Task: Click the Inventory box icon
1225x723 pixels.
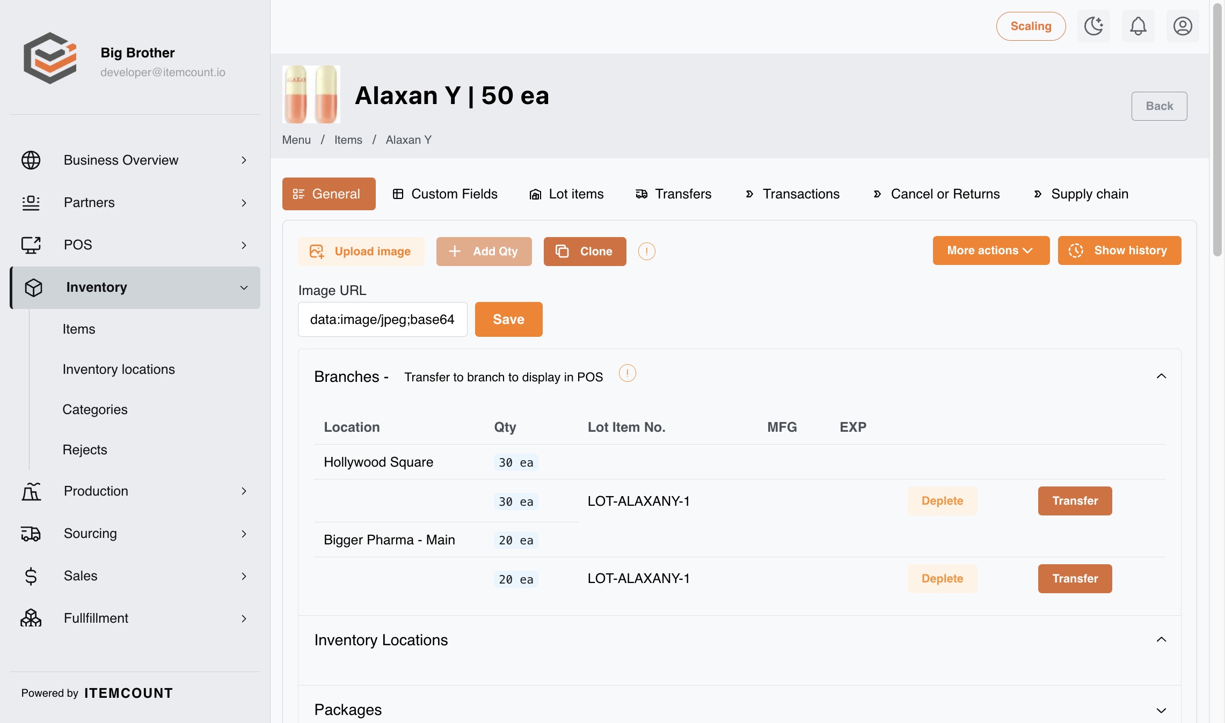Action: point(33,287)
